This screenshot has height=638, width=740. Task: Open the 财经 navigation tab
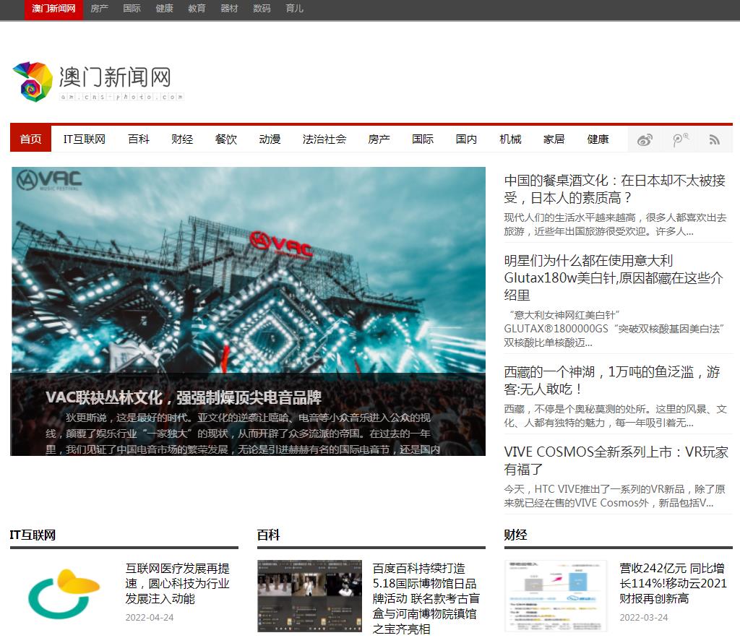coord(182,139)
